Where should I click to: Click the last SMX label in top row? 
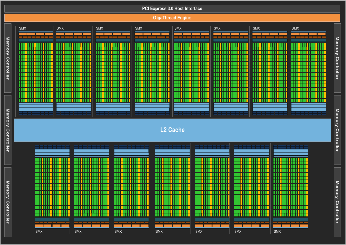(295, 29)
